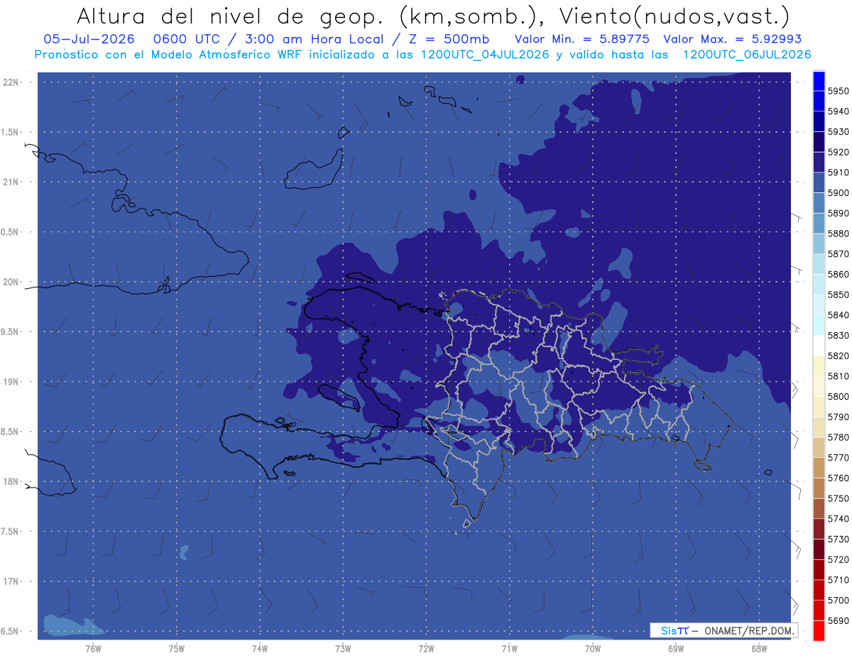The image size is (852, 658).
Task: Click the 5730 colorbar value
Action: pyautogui.click(x=838, y=539)
